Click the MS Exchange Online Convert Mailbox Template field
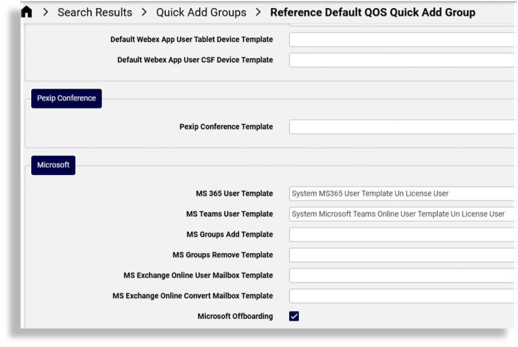 [x=398, y=295]
